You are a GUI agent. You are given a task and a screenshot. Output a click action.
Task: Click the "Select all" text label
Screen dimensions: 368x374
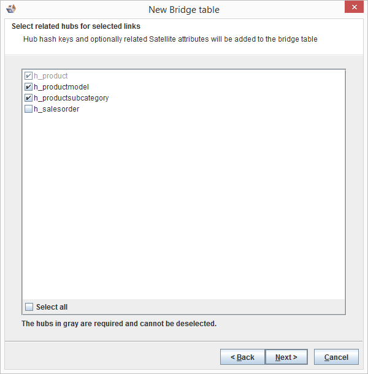pos(52,307)
